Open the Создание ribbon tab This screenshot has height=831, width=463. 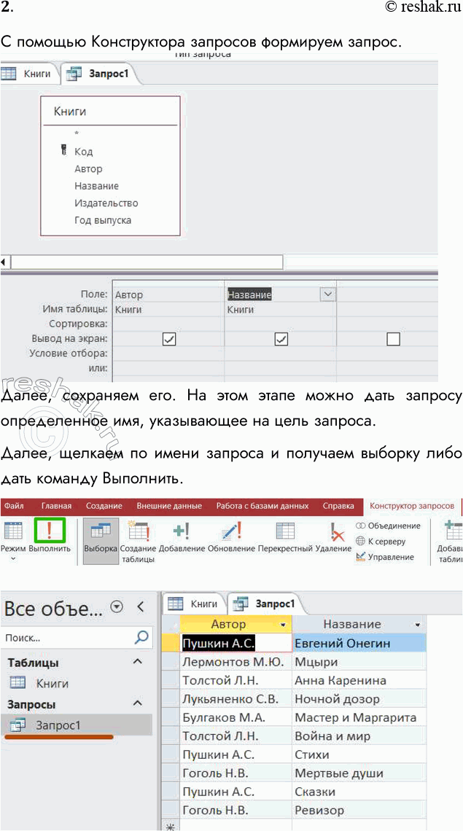[x=104, y=506]
